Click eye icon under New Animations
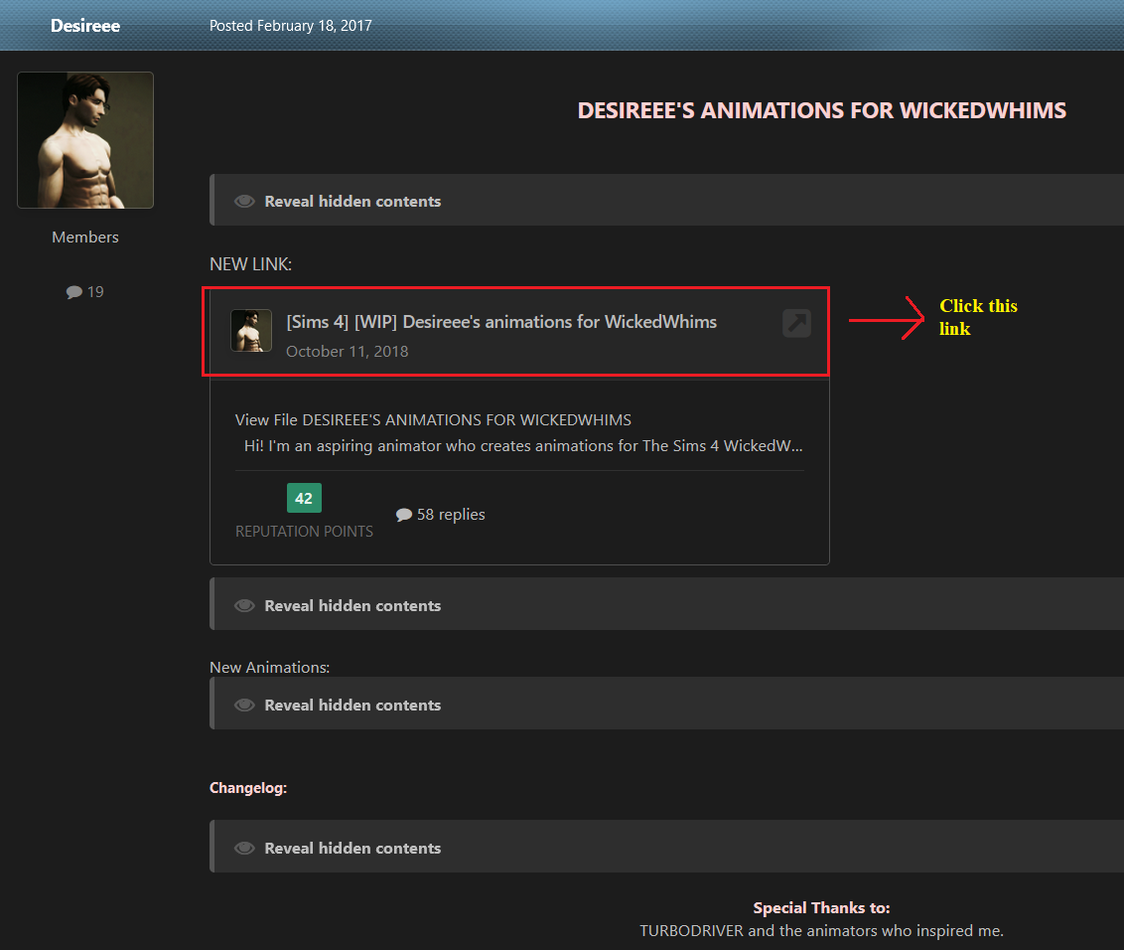The image size is (1124, 950). 244,705
